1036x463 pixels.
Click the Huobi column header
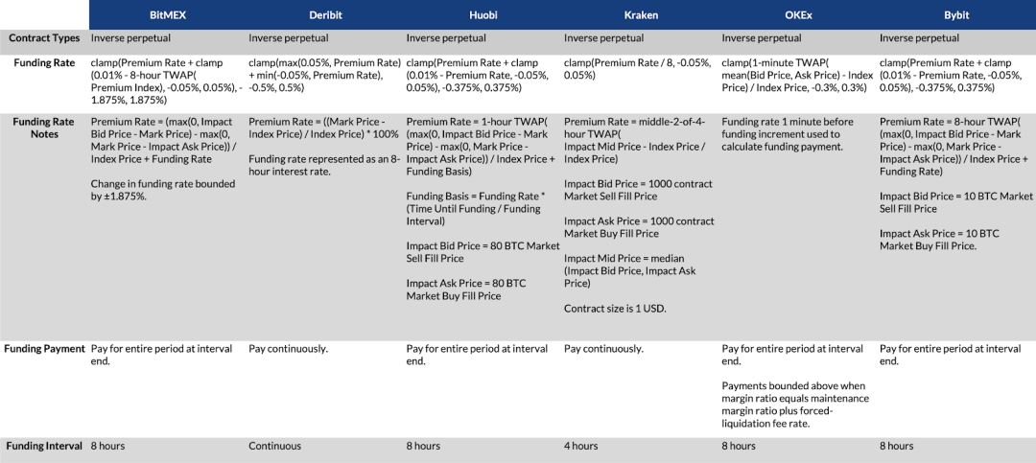pyautogui.click(x=483, y=15)
